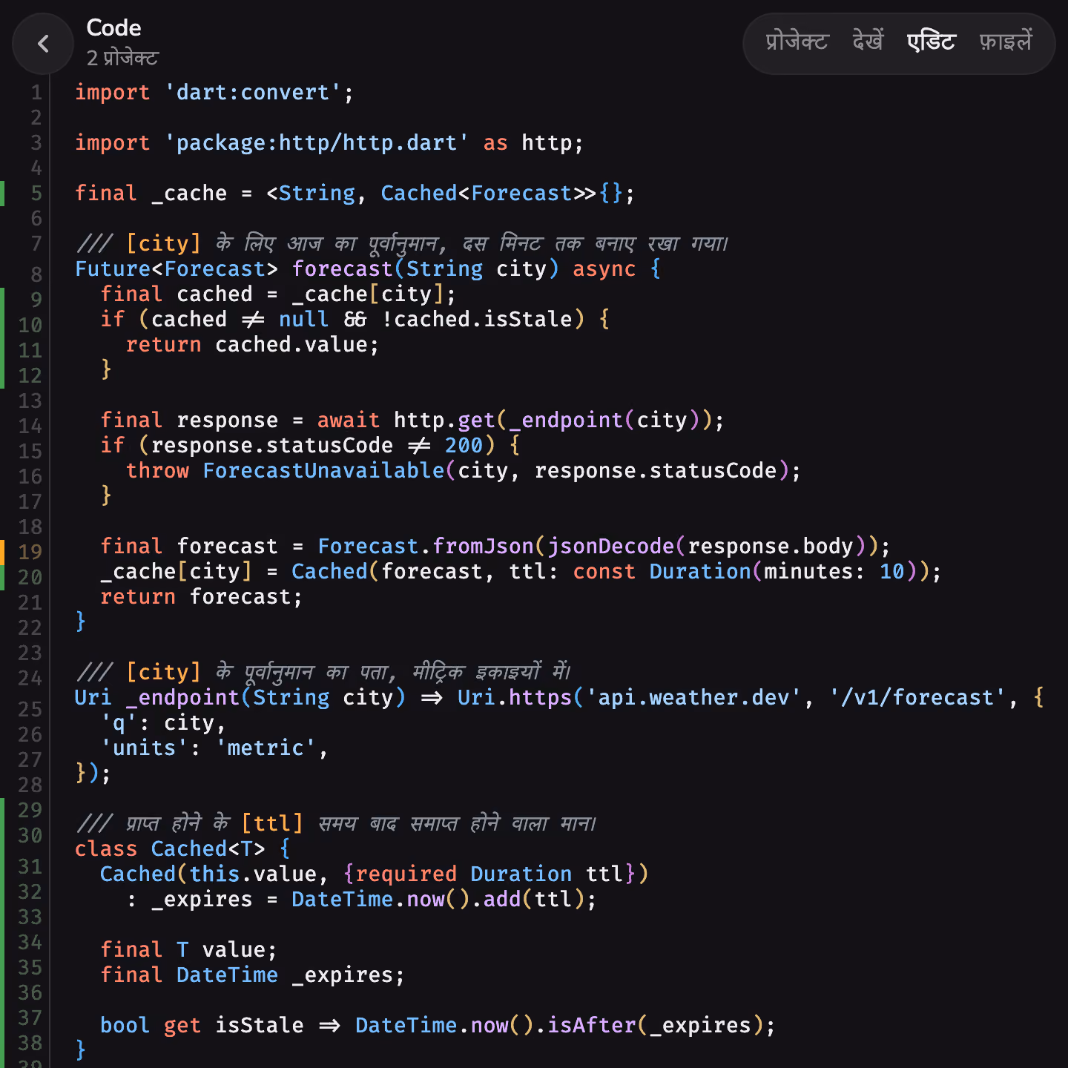Click the "Uri.https" constructor call
Viewport: 1068px width, 1068px height.
pos(515,698)
